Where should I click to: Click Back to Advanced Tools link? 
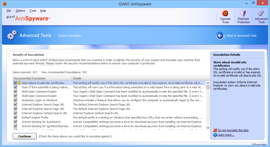[242, 36]
